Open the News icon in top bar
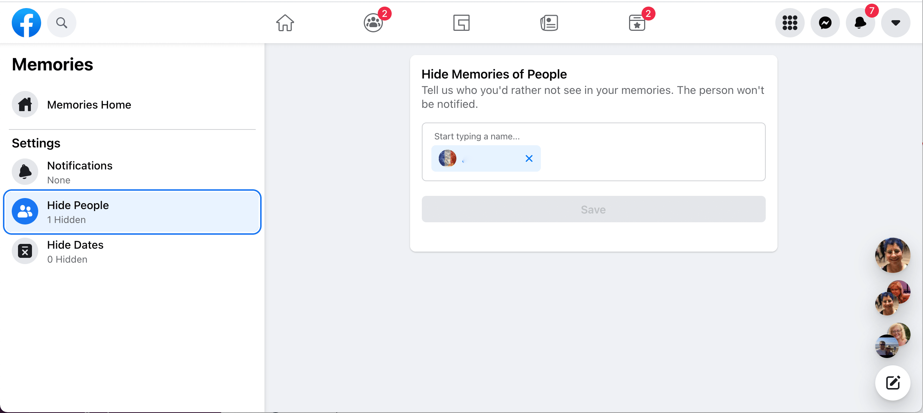 (x=549, y=23)
